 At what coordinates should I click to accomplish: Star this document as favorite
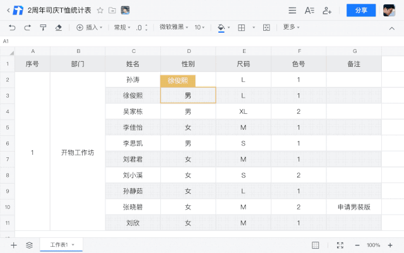(x=100, y=10)
